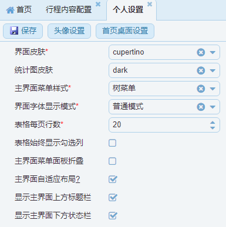Uncheck 显示主界面下方状态栏 option
This screenshot has width=226, height=227.
pos(113,216)
